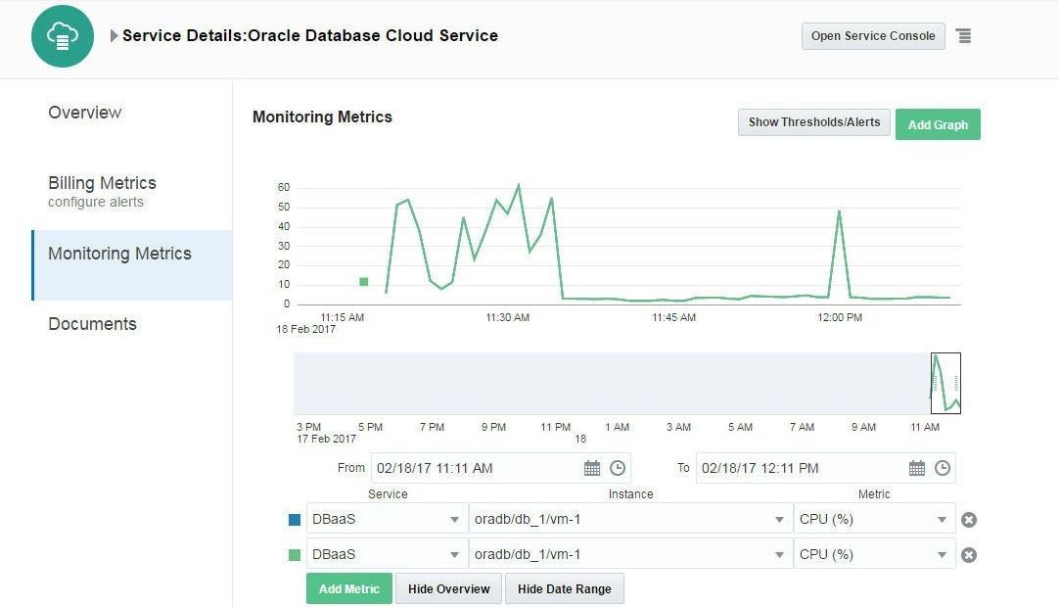Remove the blue metric row
Screen dimensions: 1059x607
969,520
